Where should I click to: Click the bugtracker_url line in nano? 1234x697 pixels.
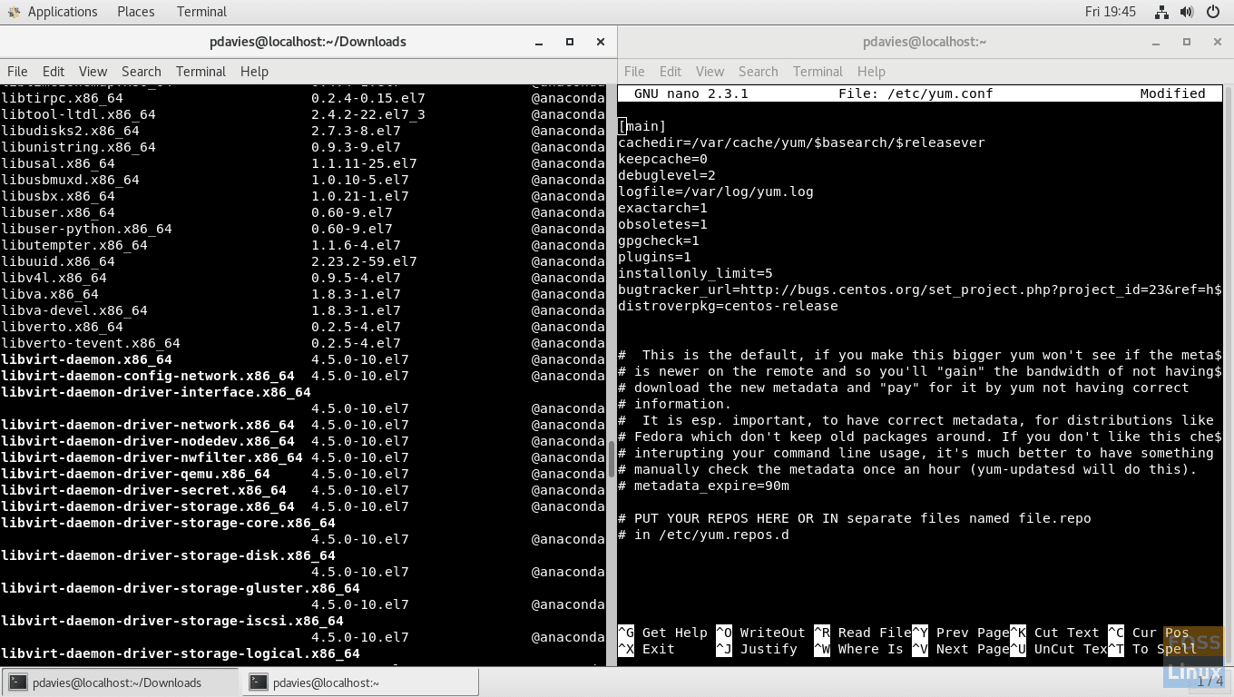[920, 290]
